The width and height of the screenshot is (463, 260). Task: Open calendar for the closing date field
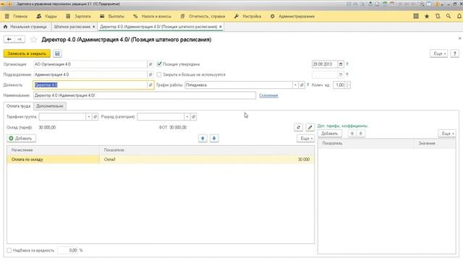click(x=341, y=74)
